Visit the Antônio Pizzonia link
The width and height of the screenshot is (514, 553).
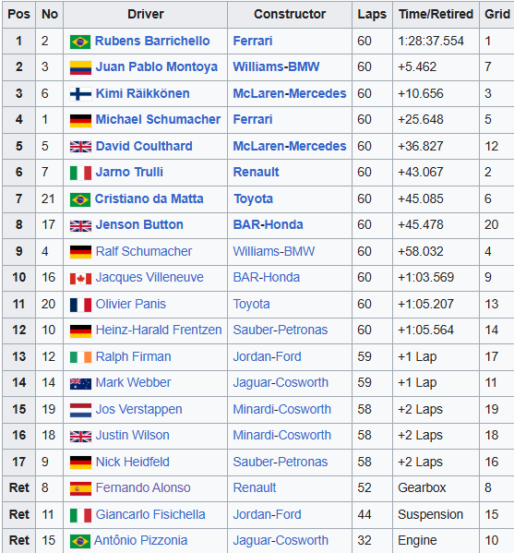pos(140,541)
